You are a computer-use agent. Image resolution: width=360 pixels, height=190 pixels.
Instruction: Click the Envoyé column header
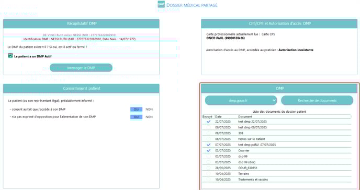click(207, 117)
